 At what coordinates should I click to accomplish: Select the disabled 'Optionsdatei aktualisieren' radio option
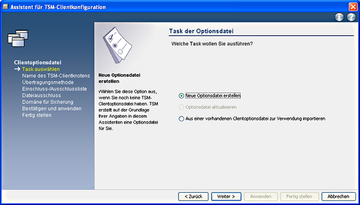coord(181,107)
